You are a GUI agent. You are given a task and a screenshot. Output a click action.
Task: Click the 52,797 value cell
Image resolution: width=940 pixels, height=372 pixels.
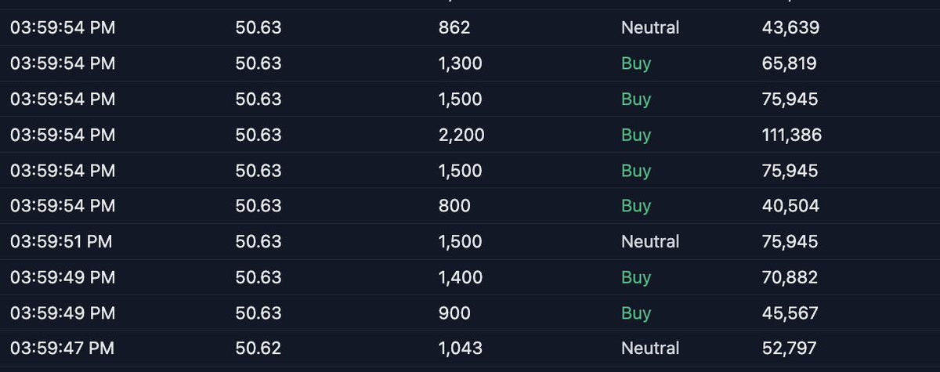pyautogui.click(x=790, y=348)
